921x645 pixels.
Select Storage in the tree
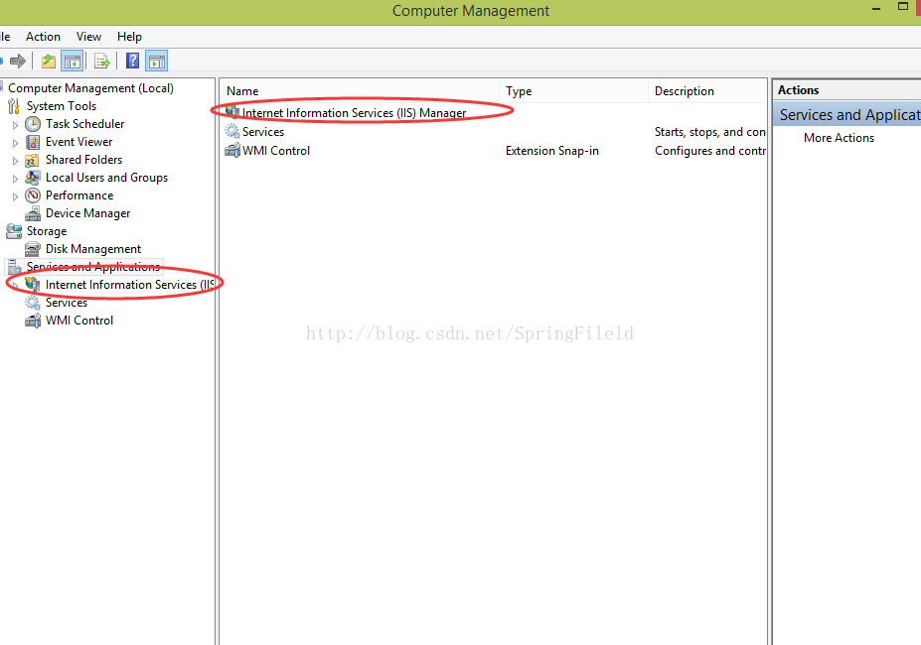[47, 231]
